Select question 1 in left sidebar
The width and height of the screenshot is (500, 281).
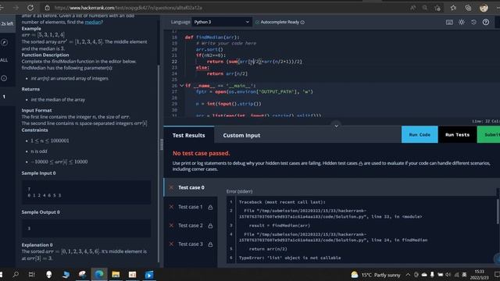(x=4, y=97)
